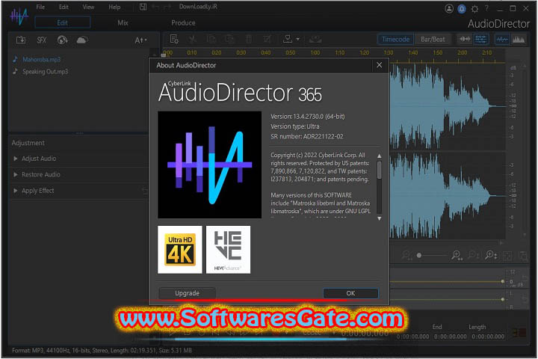Viewport: 538px width, 359px height.
Task: Open preferences via the gear icon
Action: click(475, 8)
